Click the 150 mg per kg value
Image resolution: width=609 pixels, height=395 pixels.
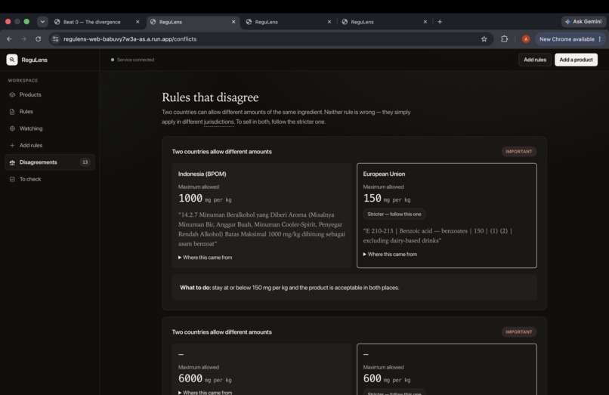(x=386, y=199)
